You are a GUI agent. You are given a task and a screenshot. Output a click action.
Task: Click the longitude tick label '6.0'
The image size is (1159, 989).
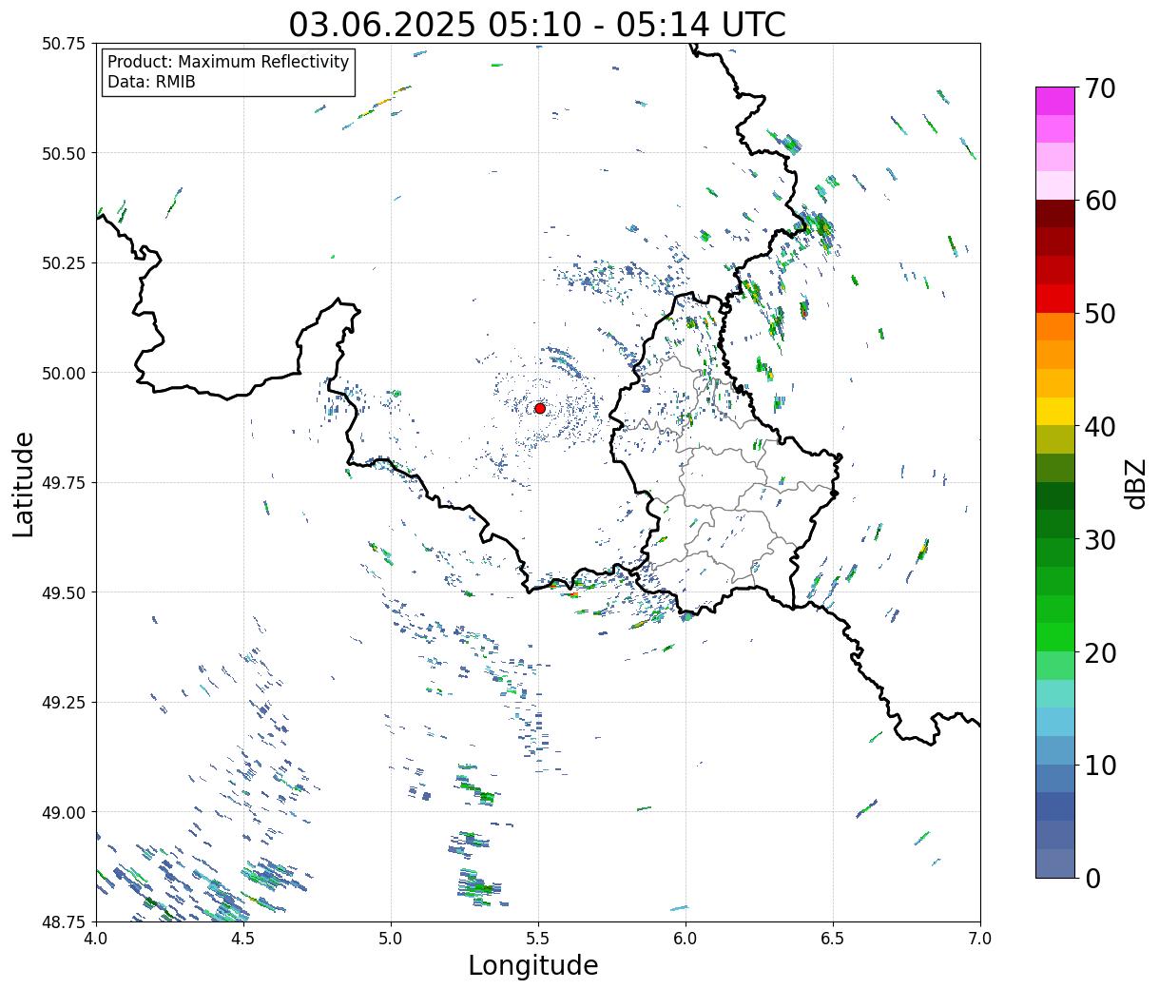coord(686,939)
